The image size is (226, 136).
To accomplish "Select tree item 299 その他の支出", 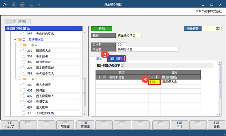I will pos(51,33).
